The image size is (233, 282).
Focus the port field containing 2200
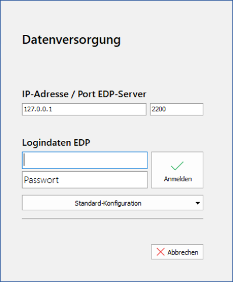pyautogui.click(x=176, y=109)
